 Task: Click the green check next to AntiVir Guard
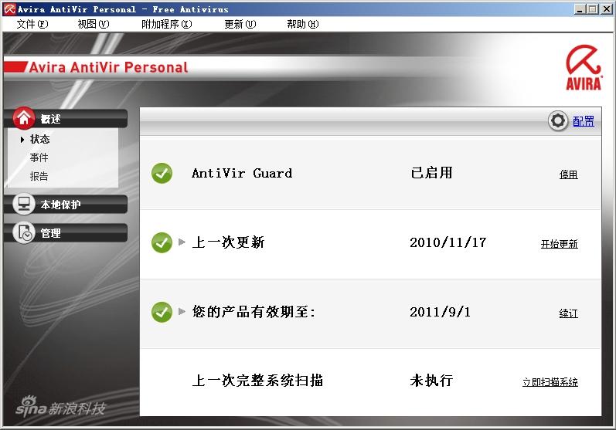(162, 173)
